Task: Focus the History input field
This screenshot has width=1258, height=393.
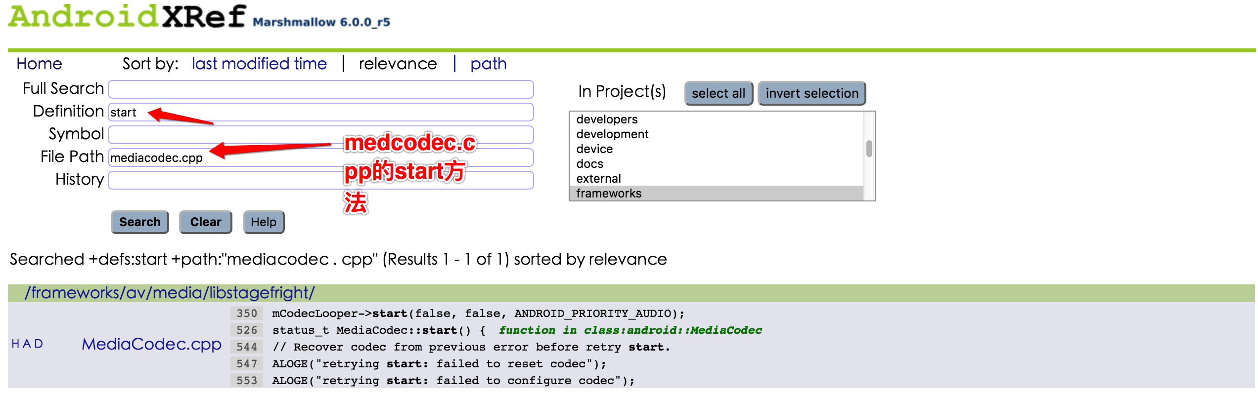Action: [321, 180]
